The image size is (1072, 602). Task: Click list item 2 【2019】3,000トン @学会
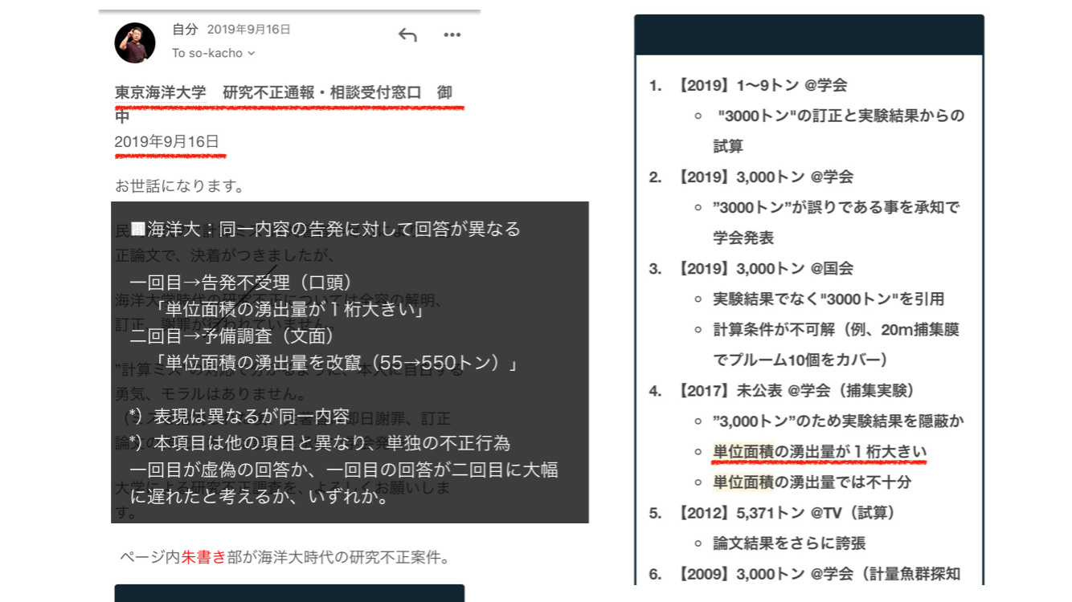coord(764,177)
